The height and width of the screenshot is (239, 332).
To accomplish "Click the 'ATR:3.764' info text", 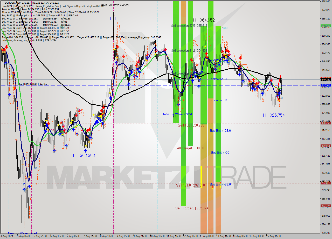I will 50,40.
